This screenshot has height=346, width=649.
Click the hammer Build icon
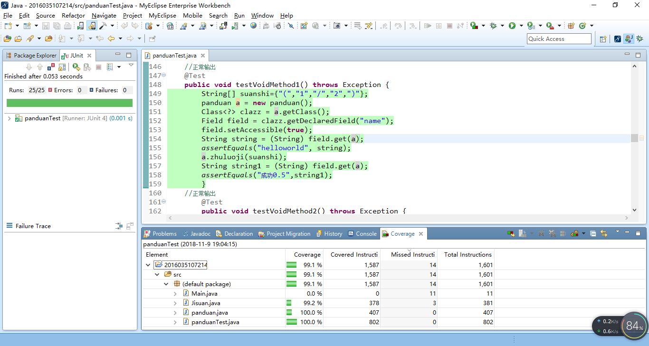[103, 26]
